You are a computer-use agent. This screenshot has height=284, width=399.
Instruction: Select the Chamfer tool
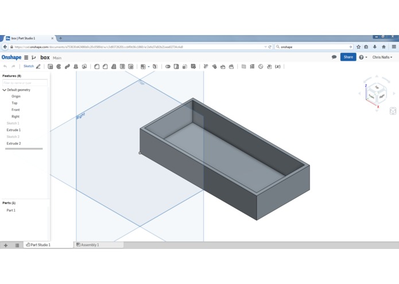click(105, 67)
